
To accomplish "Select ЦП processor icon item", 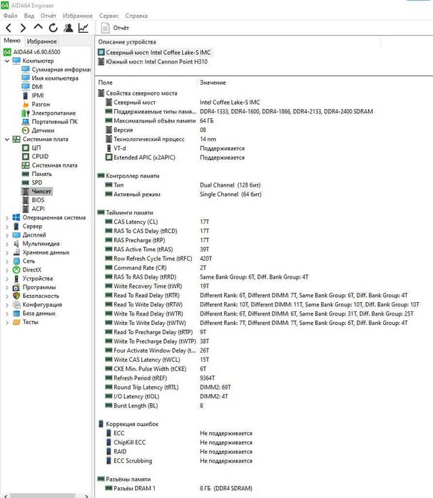I will [31, 147].
